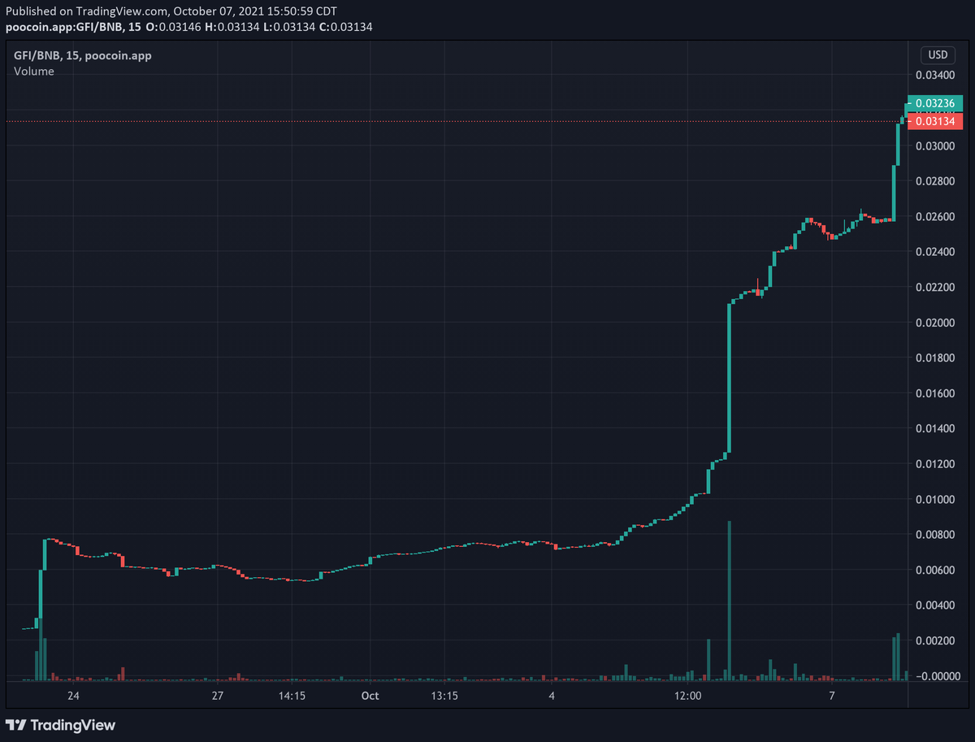Click the 12:00 time label
Screen dimensions: 975x742
[x=688, y=696]
